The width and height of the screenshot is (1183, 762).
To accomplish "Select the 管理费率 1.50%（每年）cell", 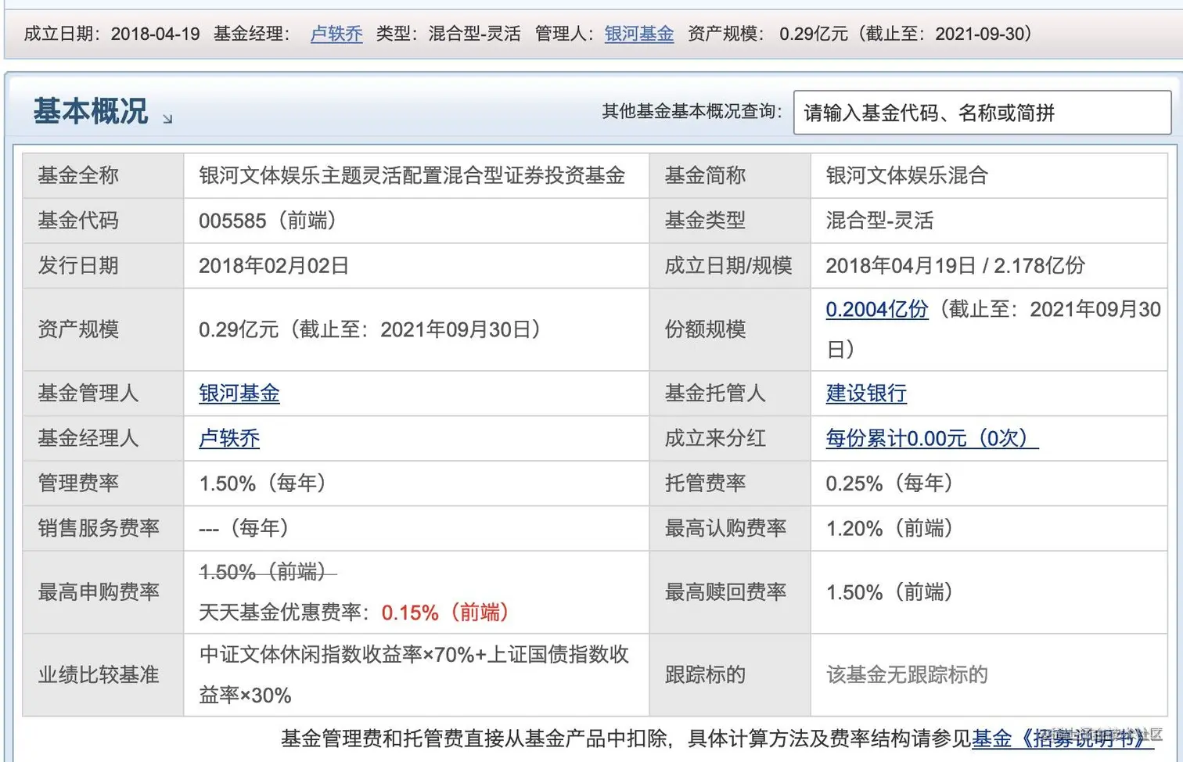I will (x=261, y=483).
